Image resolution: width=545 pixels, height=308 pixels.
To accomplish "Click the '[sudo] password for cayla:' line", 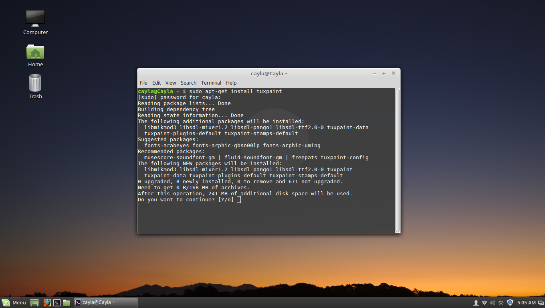I will click(x=180, y=97).
